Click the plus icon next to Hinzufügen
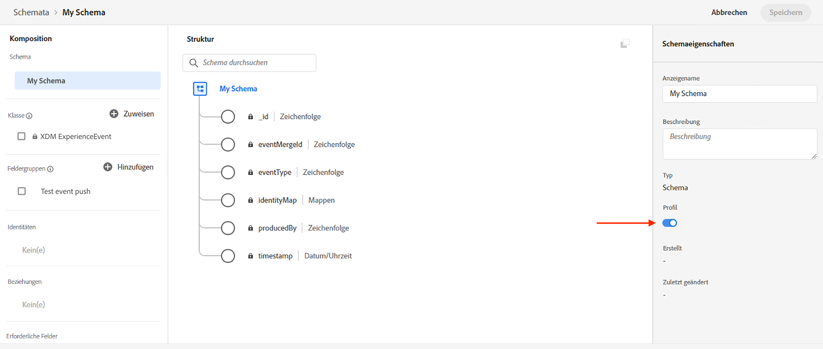823x349 pixels. click(108, 167)
